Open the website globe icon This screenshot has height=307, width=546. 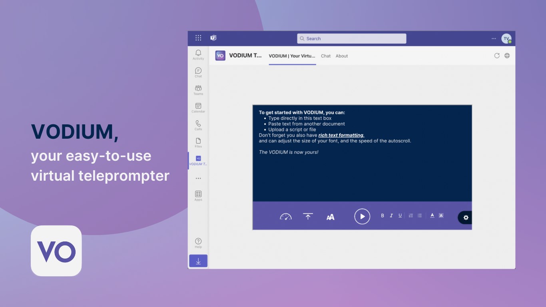coord(507,56)
